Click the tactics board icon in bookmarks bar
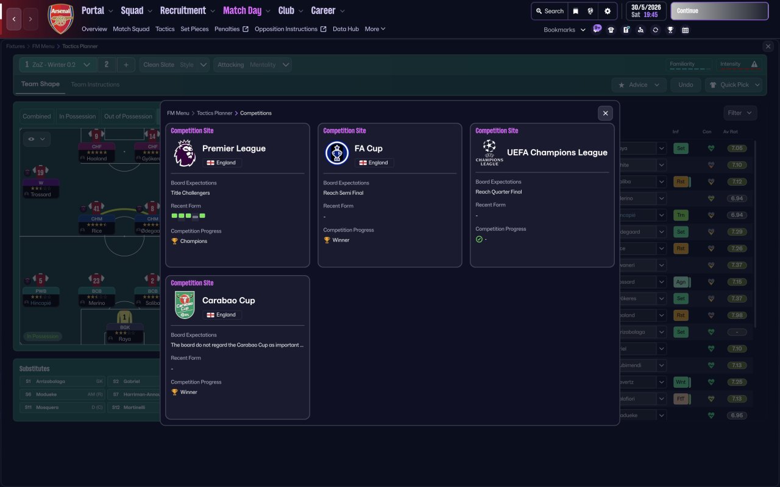Screen dimensions: 780x487 pyautogui.click(x=626, y=30)
